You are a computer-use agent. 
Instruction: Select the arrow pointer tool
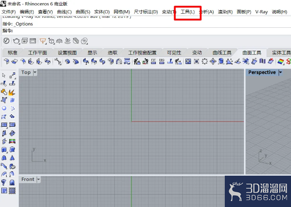(x=4, y=75)
